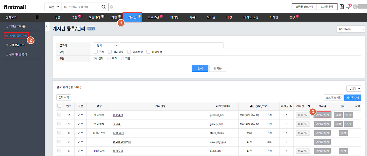Open the 갤러리 board name link
The width and height of the screenshot is (367, 156).
(x=117, y=124)
